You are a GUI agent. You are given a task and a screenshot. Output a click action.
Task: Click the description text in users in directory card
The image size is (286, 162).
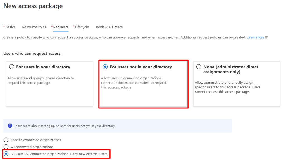(41, 80)
